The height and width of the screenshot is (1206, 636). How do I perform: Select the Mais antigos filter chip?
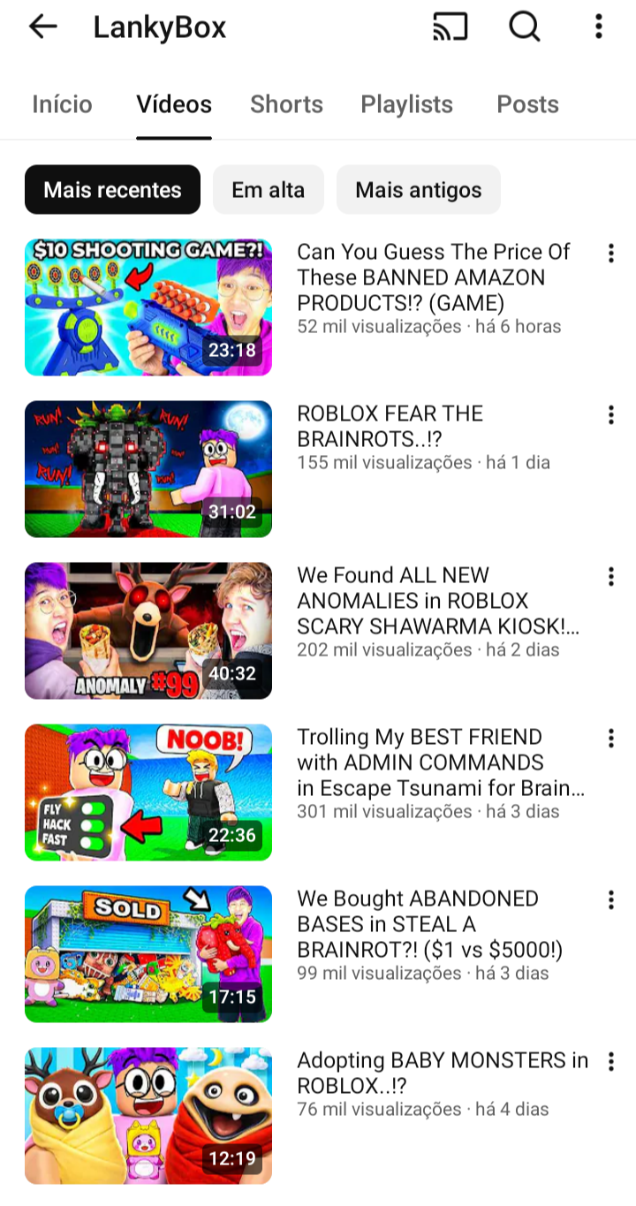click(x=419, y=190)
